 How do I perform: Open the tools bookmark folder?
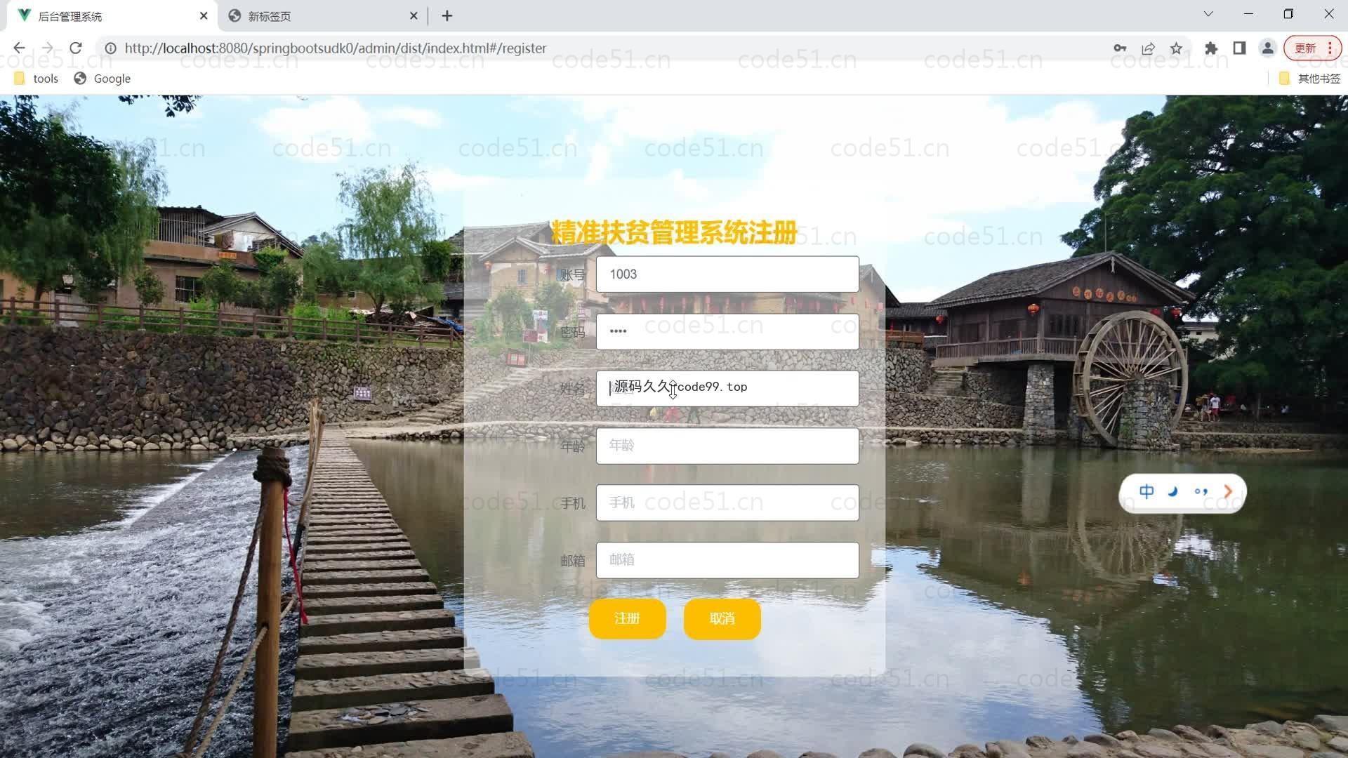coord(37,79)
